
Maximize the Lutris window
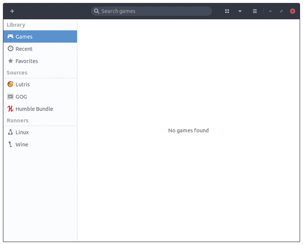(x=282, y=11)
